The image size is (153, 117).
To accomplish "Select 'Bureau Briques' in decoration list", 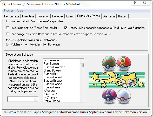I will (x=61, y=81).
